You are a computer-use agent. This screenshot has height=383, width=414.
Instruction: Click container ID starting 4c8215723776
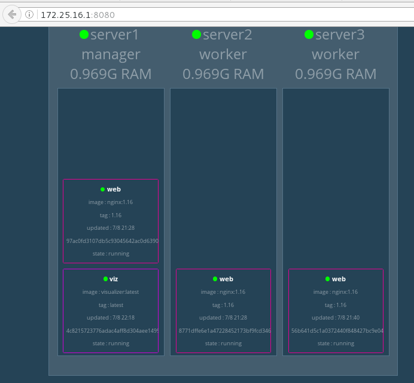coord(112,331)
